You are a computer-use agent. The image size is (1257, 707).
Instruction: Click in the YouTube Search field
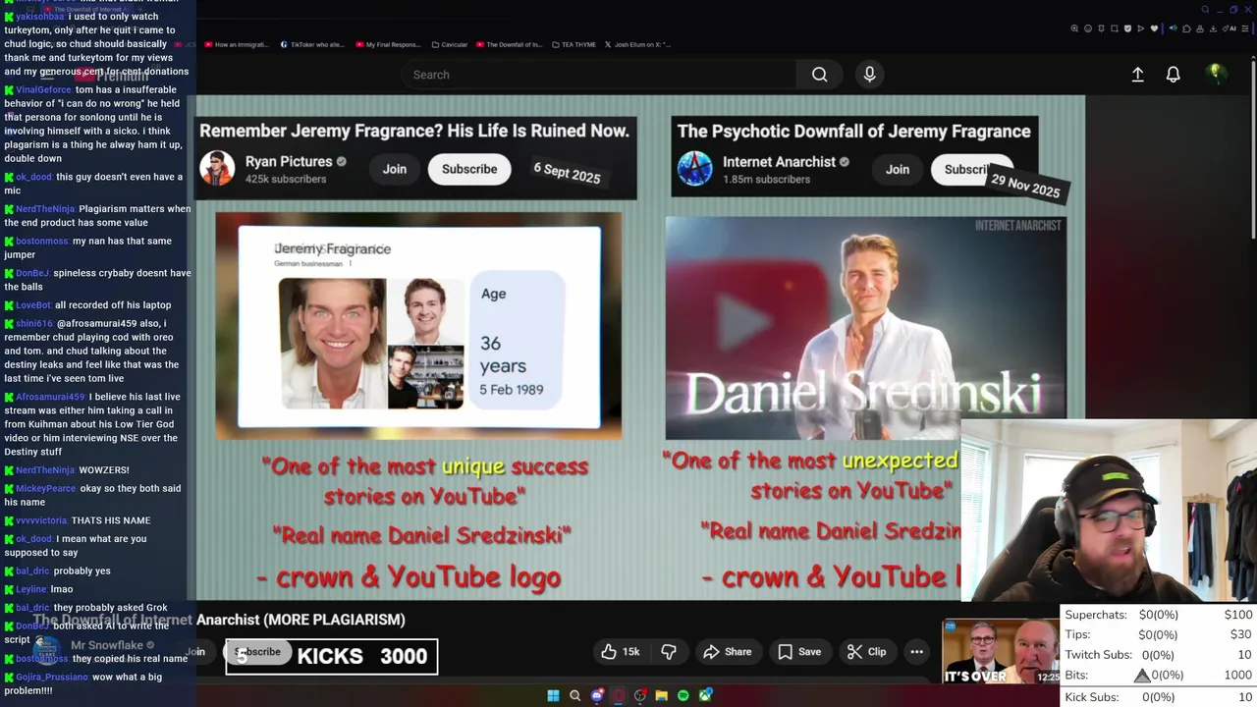pyautogui.click(x=599, y=75)
